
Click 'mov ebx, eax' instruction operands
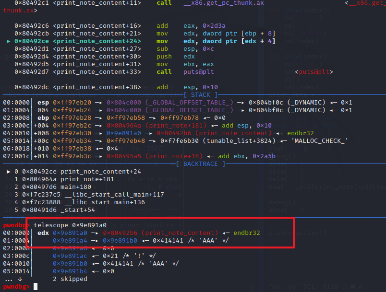[199, 64]
